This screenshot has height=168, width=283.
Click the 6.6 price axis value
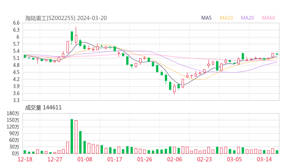(16, 23)
